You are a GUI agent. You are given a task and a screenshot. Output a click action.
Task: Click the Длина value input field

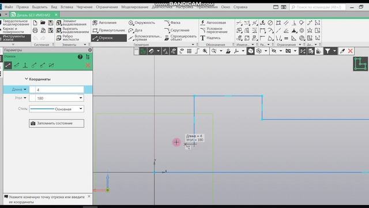pos(57,90)
